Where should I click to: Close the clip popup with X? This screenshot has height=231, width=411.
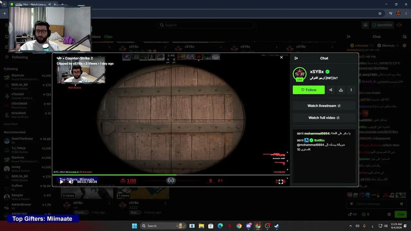[x=281, y=57]
